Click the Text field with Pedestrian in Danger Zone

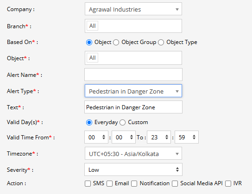[x=133, y=107]
